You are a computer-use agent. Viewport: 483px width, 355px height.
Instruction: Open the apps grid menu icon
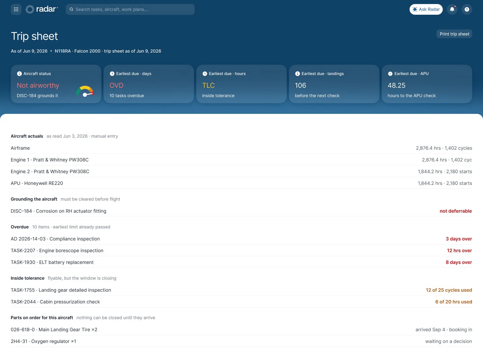click(16, 9)
